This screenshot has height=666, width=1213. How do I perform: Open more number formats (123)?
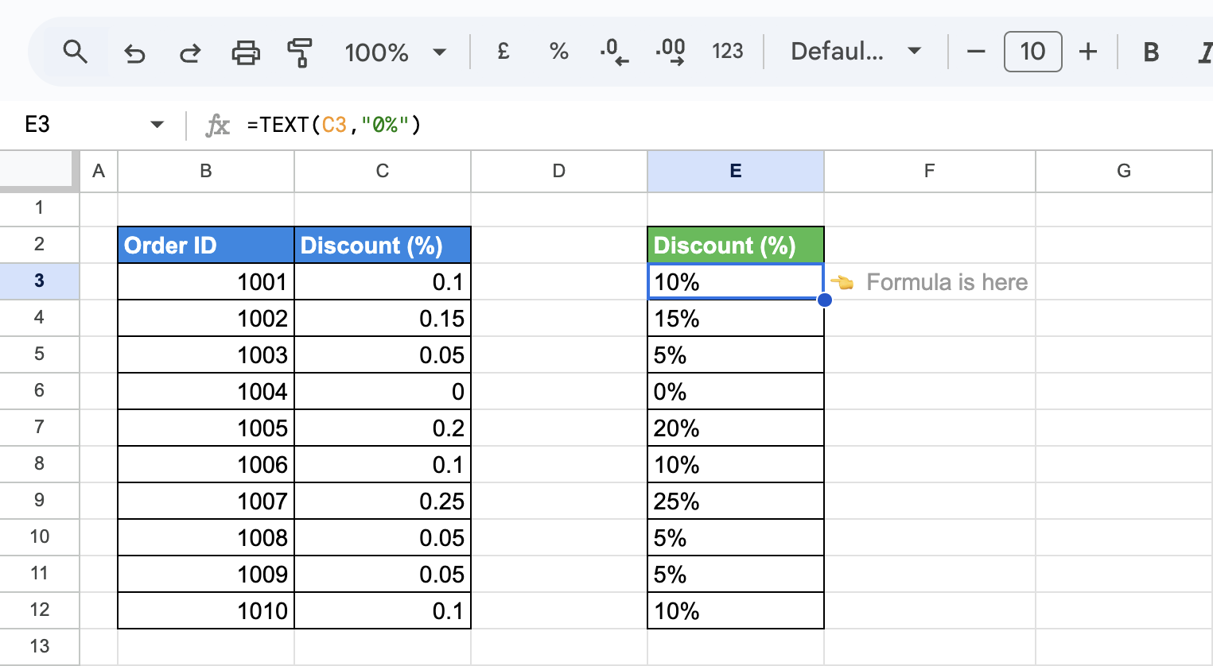coord(727,52)
